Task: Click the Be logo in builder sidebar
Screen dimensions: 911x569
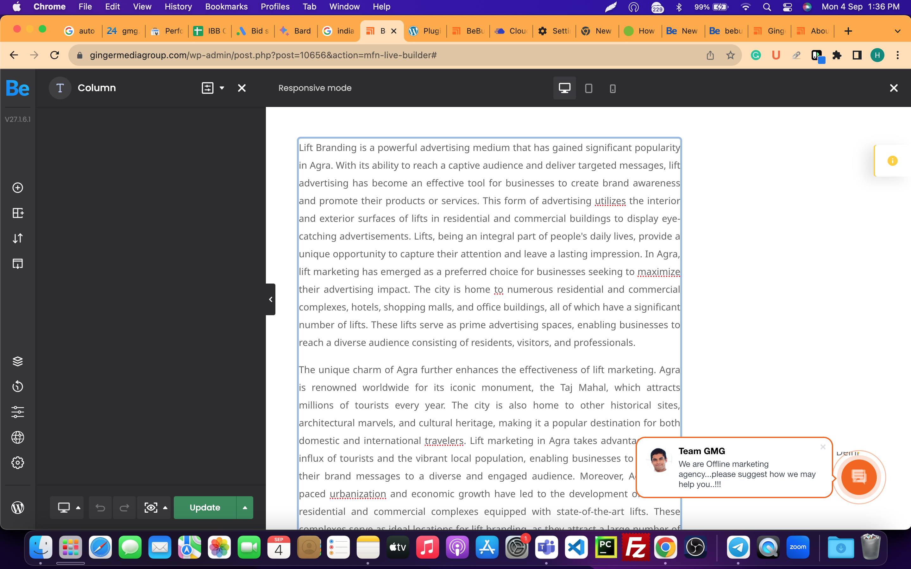Action: click(x=17, y=88)
